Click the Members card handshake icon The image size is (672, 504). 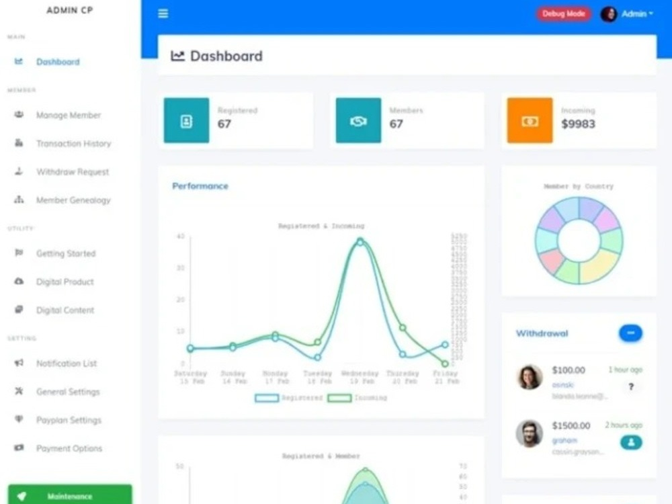pyautogui.click(x=358, y=120)
